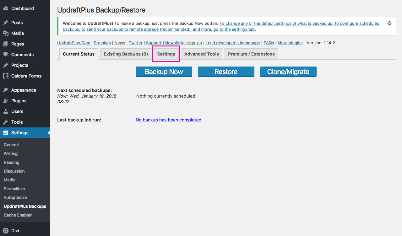Open the Existing Backups (0) tab

[x=126, y=54]
